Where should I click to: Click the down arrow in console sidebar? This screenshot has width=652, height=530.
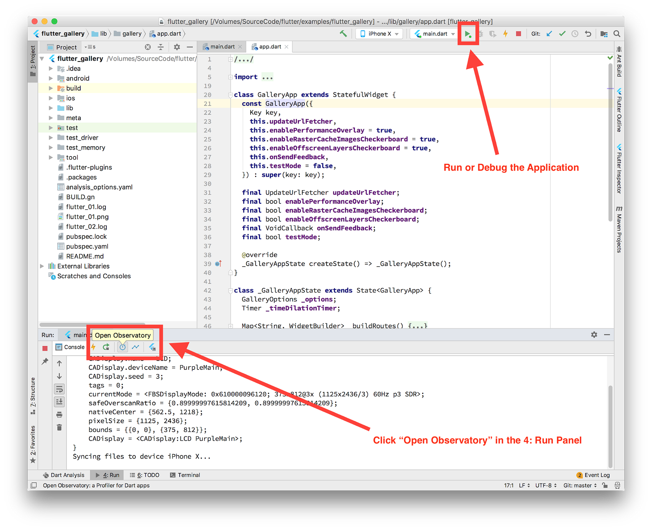pyautogui.click(x=59, y=376)
